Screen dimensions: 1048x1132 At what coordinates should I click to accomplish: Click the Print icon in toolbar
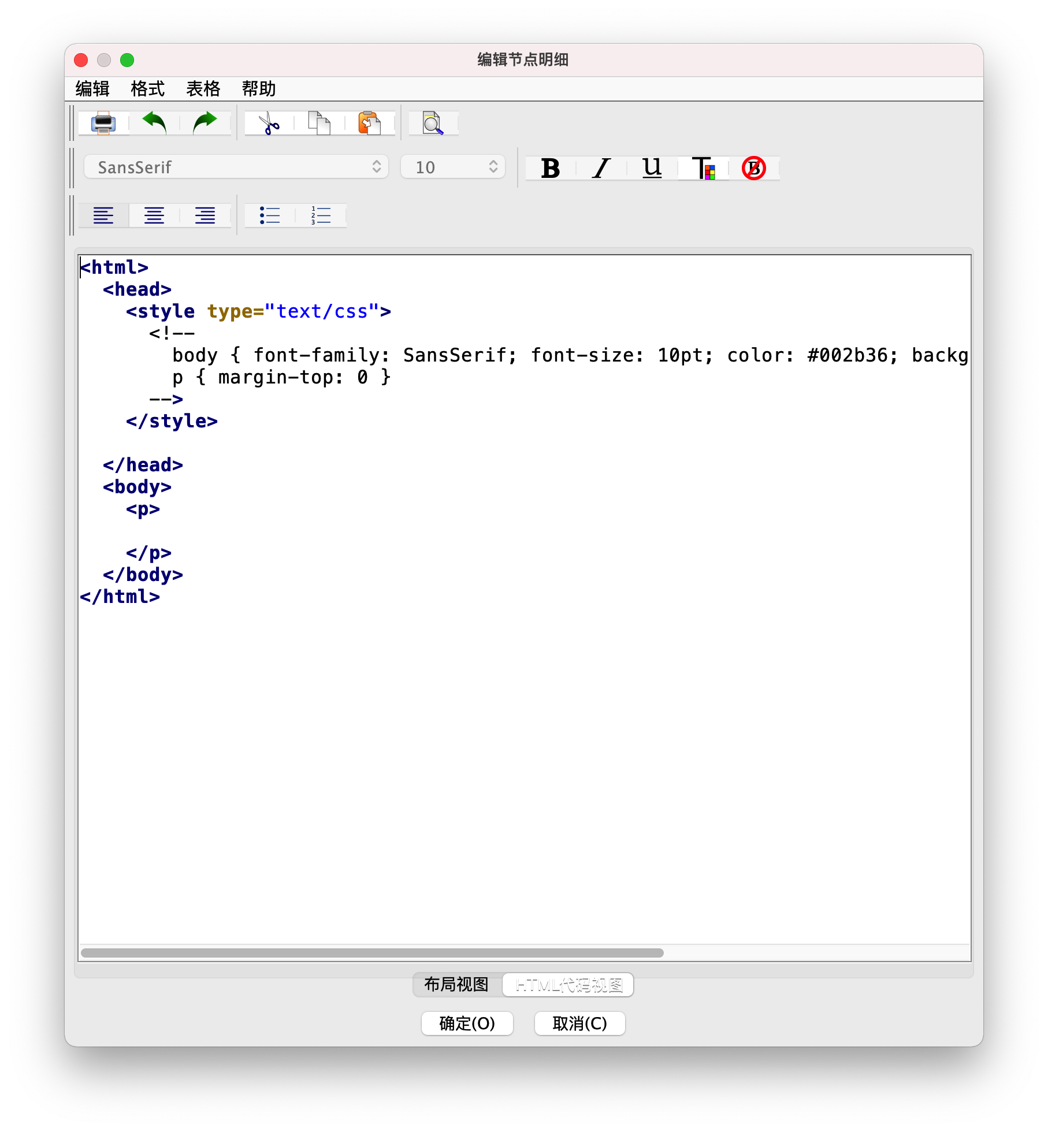point(103,123)
